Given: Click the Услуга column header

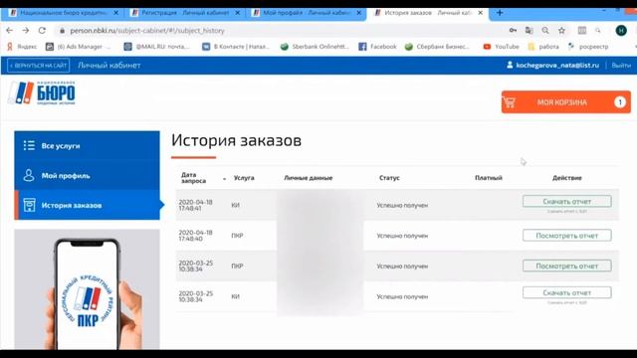Looking at the screenshot, I should (x=244, y=178).
